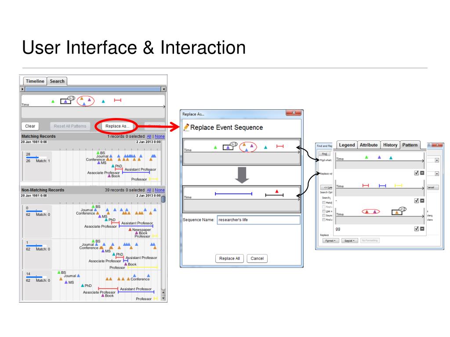Click red ellipse group in gg pattern
The image size is (450, 337).
(x=371, y=212)
